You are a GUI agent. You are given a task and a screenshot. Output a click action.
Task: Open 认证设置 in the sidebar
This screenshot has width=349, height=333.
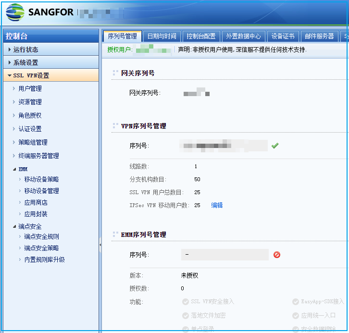(x=30, y=129)
